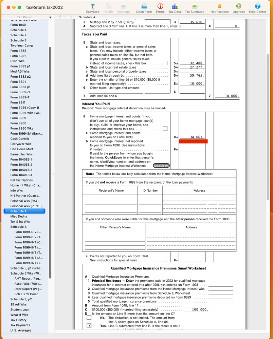
Task: View the Tax Summary icon
Action: (195, 6)
